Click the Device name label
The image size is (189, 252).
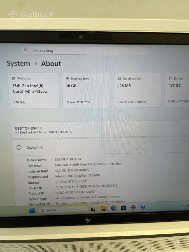tap(37, 160)
